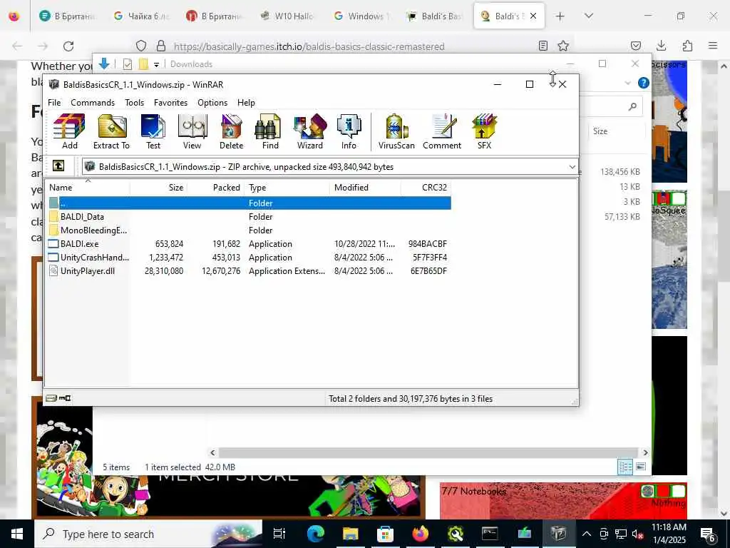Screen dimensions: 730x548
Task: Click the Delete files toolbar icon
Action: pyautogui.click(x=232, y=131)
